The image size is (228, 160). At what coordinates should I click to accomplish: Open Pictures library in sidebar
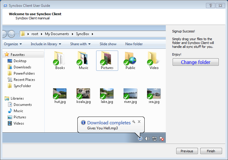pyautogui.click(x=17, y=117)
